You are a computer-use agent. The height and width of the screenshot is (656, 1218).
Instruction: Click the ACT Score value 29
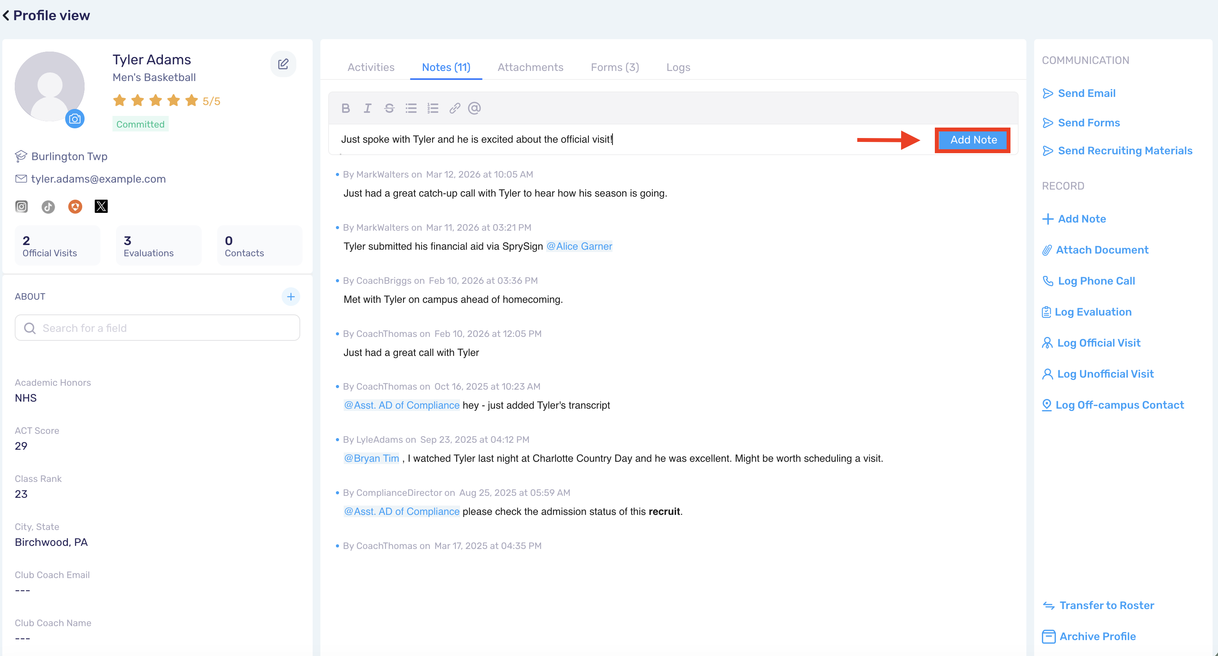21,446
